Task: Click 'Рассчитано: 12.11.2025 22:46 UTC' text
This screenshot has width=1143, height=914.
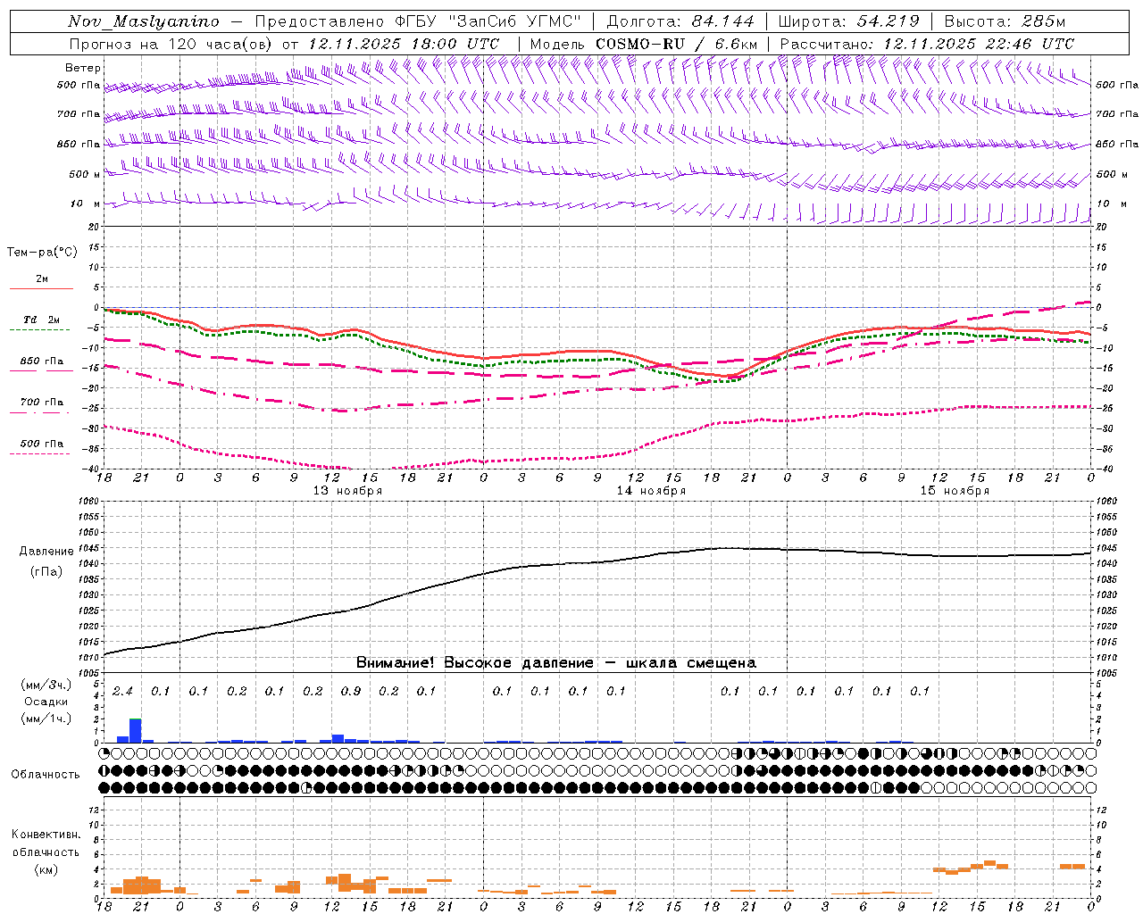Action: coord(927,44)
